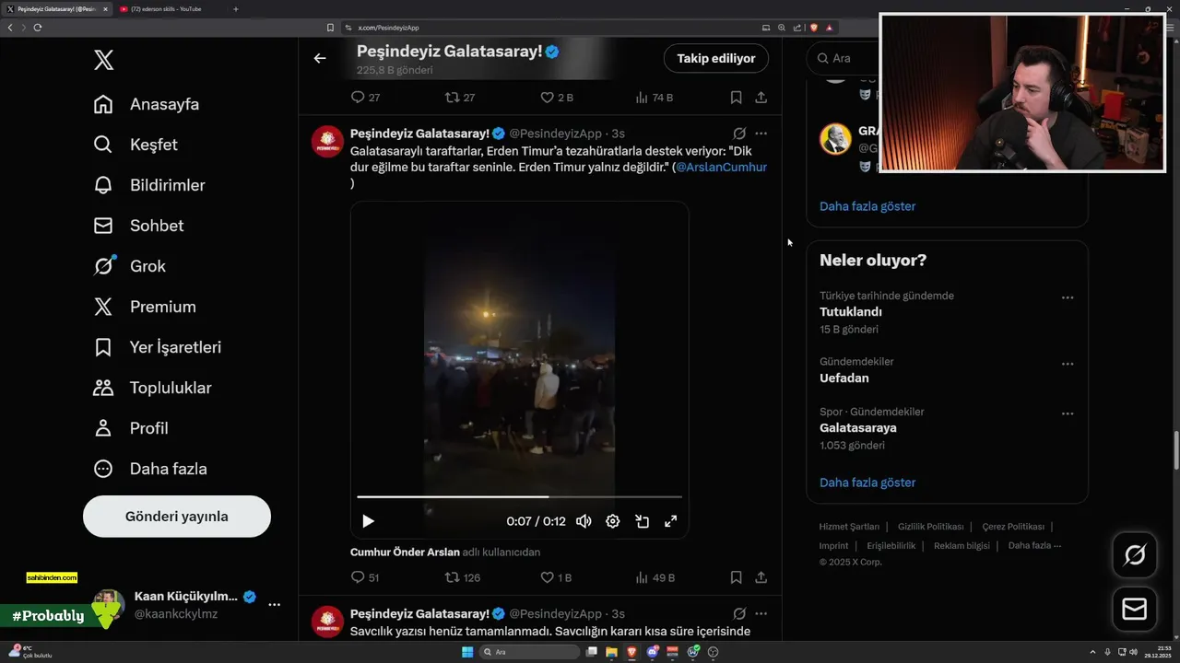Open account menu dots beside Kaan Küçükyılmaz
The width and height of the screenshot is (1180, 663).
[274, 604]
